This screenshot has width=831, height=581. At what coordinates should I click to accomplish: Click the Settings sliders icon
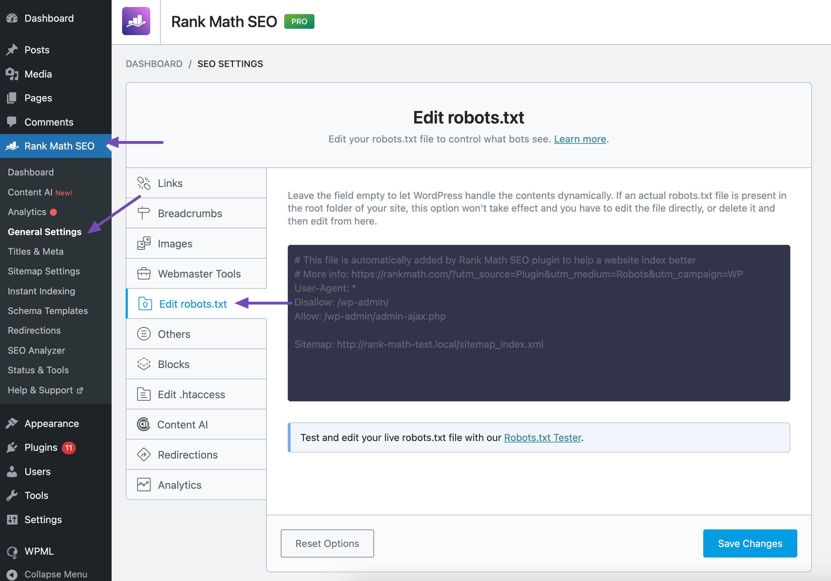[12, 520]
